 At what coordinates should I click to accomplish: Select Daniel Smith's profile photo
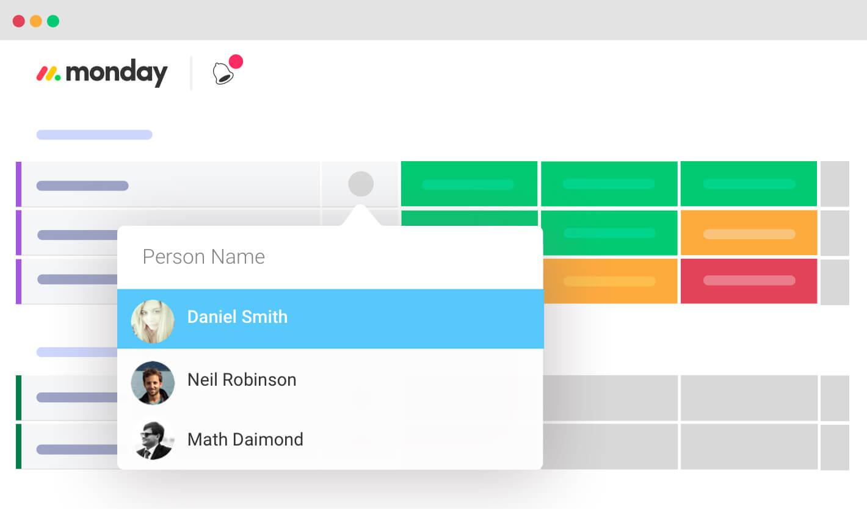[x=153, y=321]
